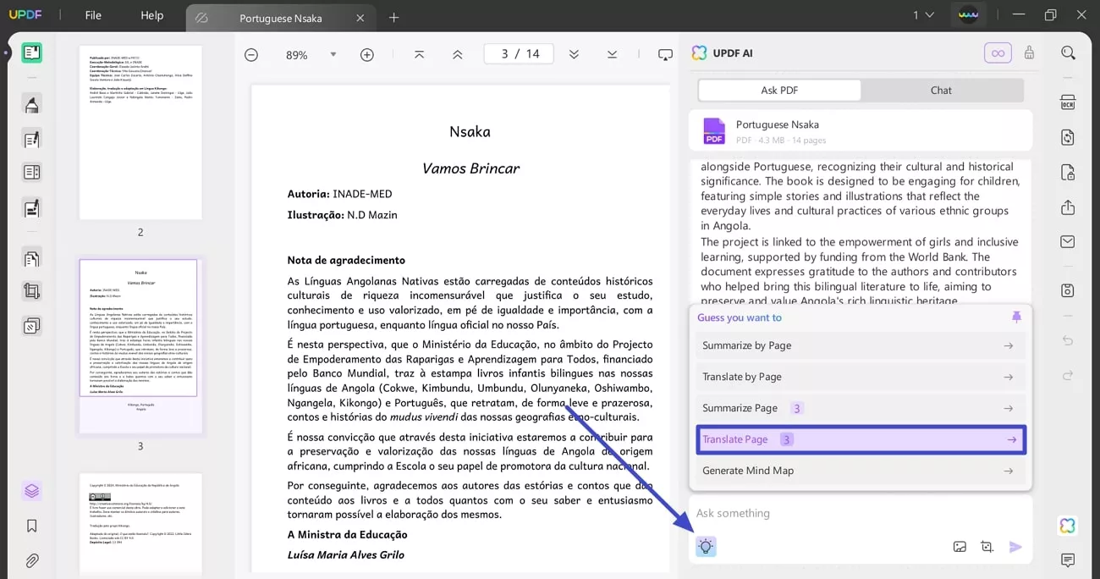The height and width of the screenshot is (579, 1100).
Task: Open the Attachments paperclip panel
Action: pos(32,560)
